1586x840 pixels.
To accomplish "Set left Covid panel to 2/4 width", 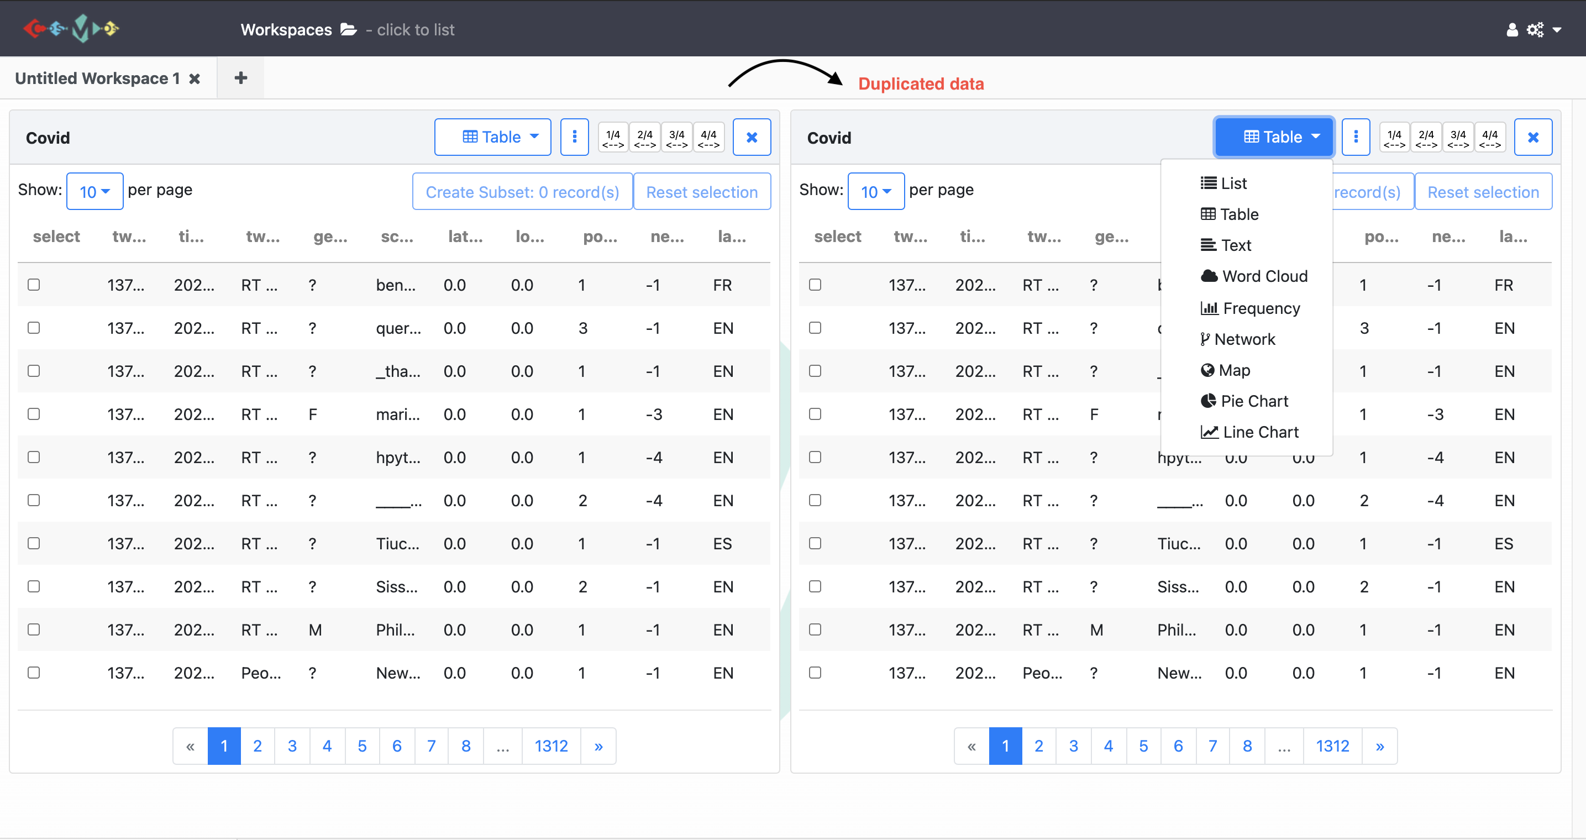I will [644, 138].
